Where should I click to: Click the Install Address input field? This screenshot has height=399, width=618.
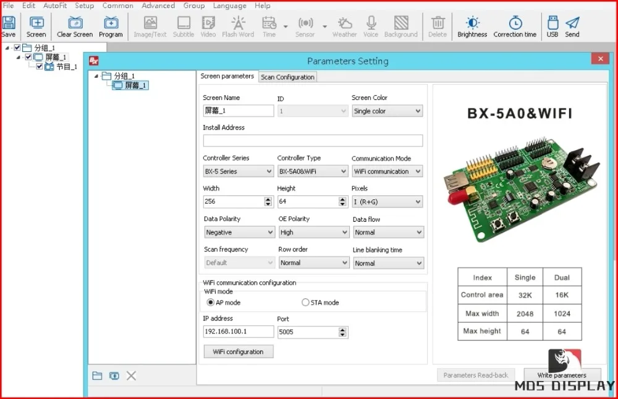[x=313, y=141]
